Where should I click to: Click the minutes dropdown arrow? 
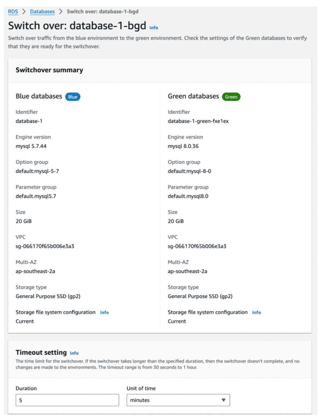(x=223, y=400)
